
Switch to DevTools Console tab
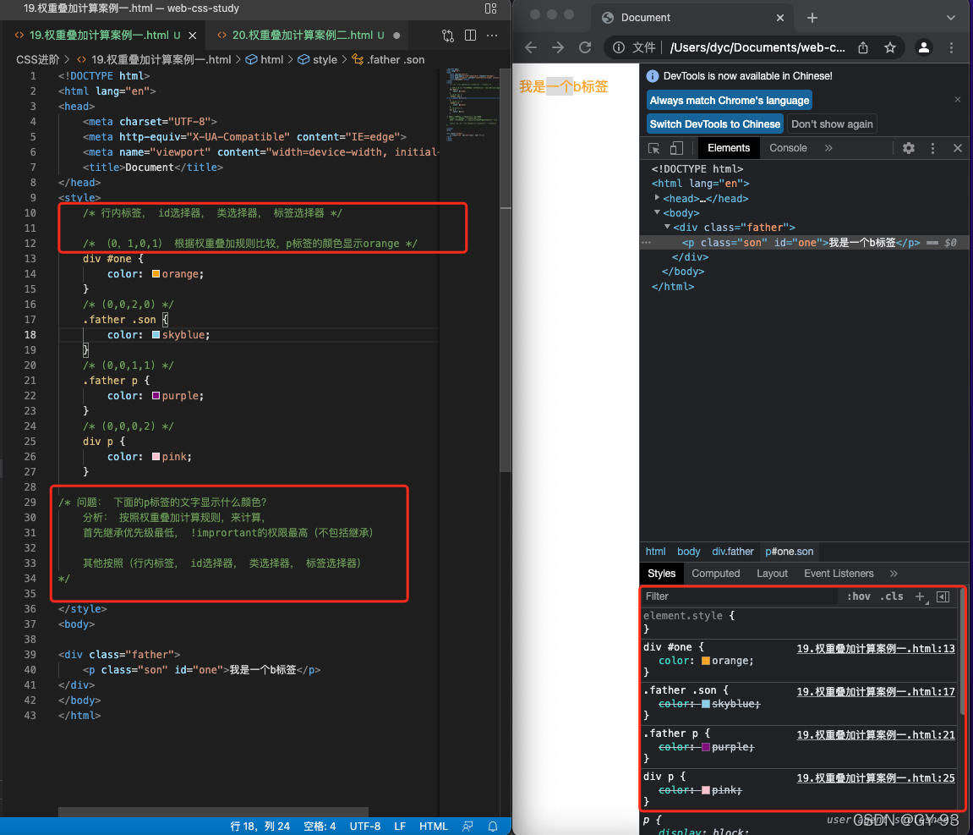click(788, 148)
